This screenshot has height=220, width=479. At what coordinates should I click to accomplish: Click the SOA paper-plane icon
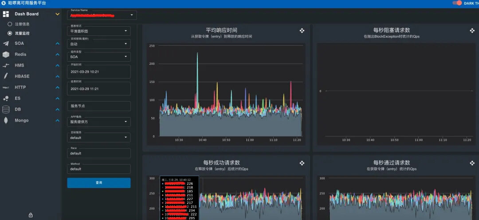point(6,43)
